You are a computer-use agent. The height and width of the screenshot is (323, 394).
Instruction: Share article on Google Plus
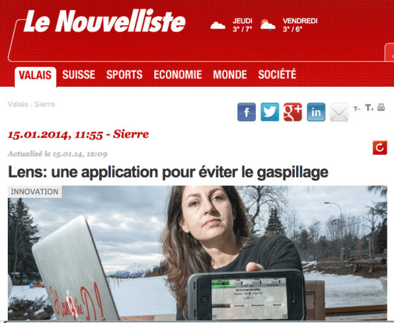pyautogui.click(x=293, y=112)
